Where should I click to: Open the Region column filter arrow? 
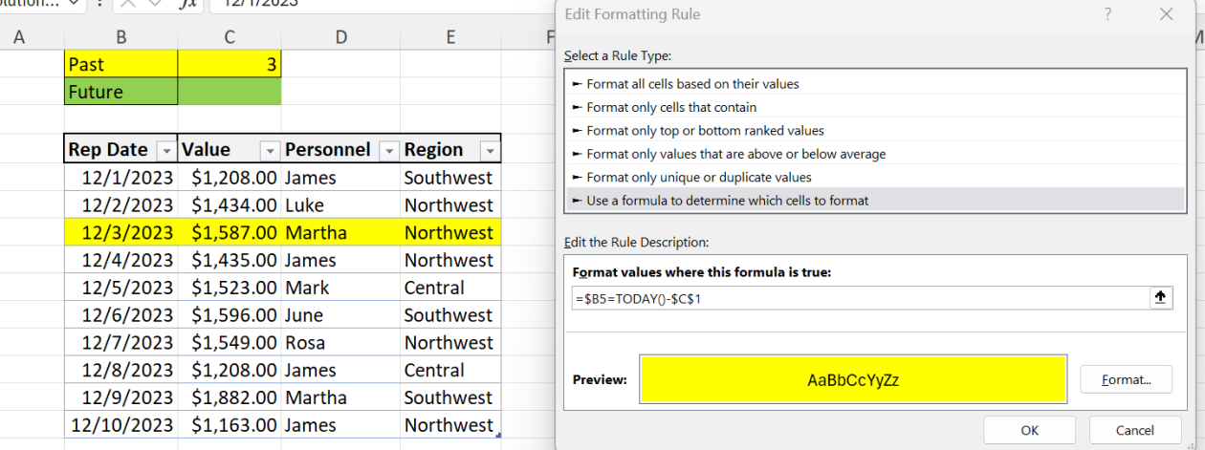pos(489,151)
